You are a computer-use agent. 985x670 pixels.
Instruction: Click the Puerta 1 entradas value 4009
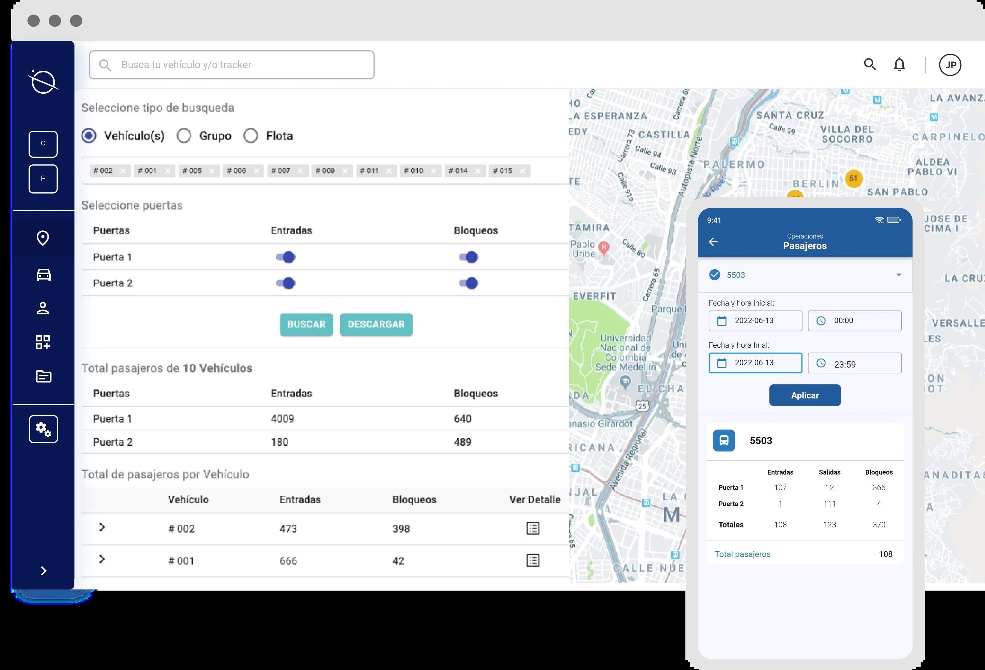(282, 419)
